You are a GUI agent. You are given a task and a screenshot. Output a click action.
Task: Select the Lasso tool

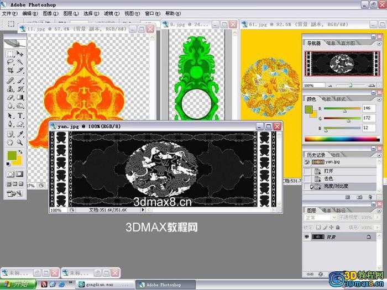tap(10, 62)
